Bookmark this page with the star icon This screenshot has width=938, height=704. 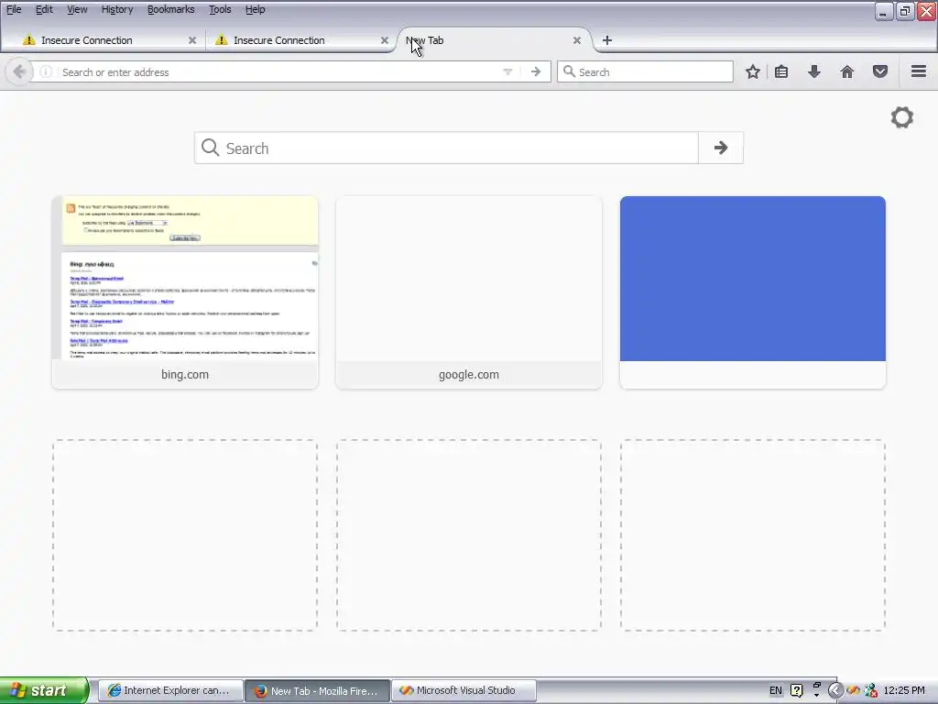[x=753, y=71]
